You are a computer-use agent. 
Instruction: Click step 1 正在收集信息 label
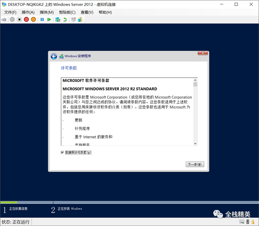pyautogui.click(x=18, y=209)
